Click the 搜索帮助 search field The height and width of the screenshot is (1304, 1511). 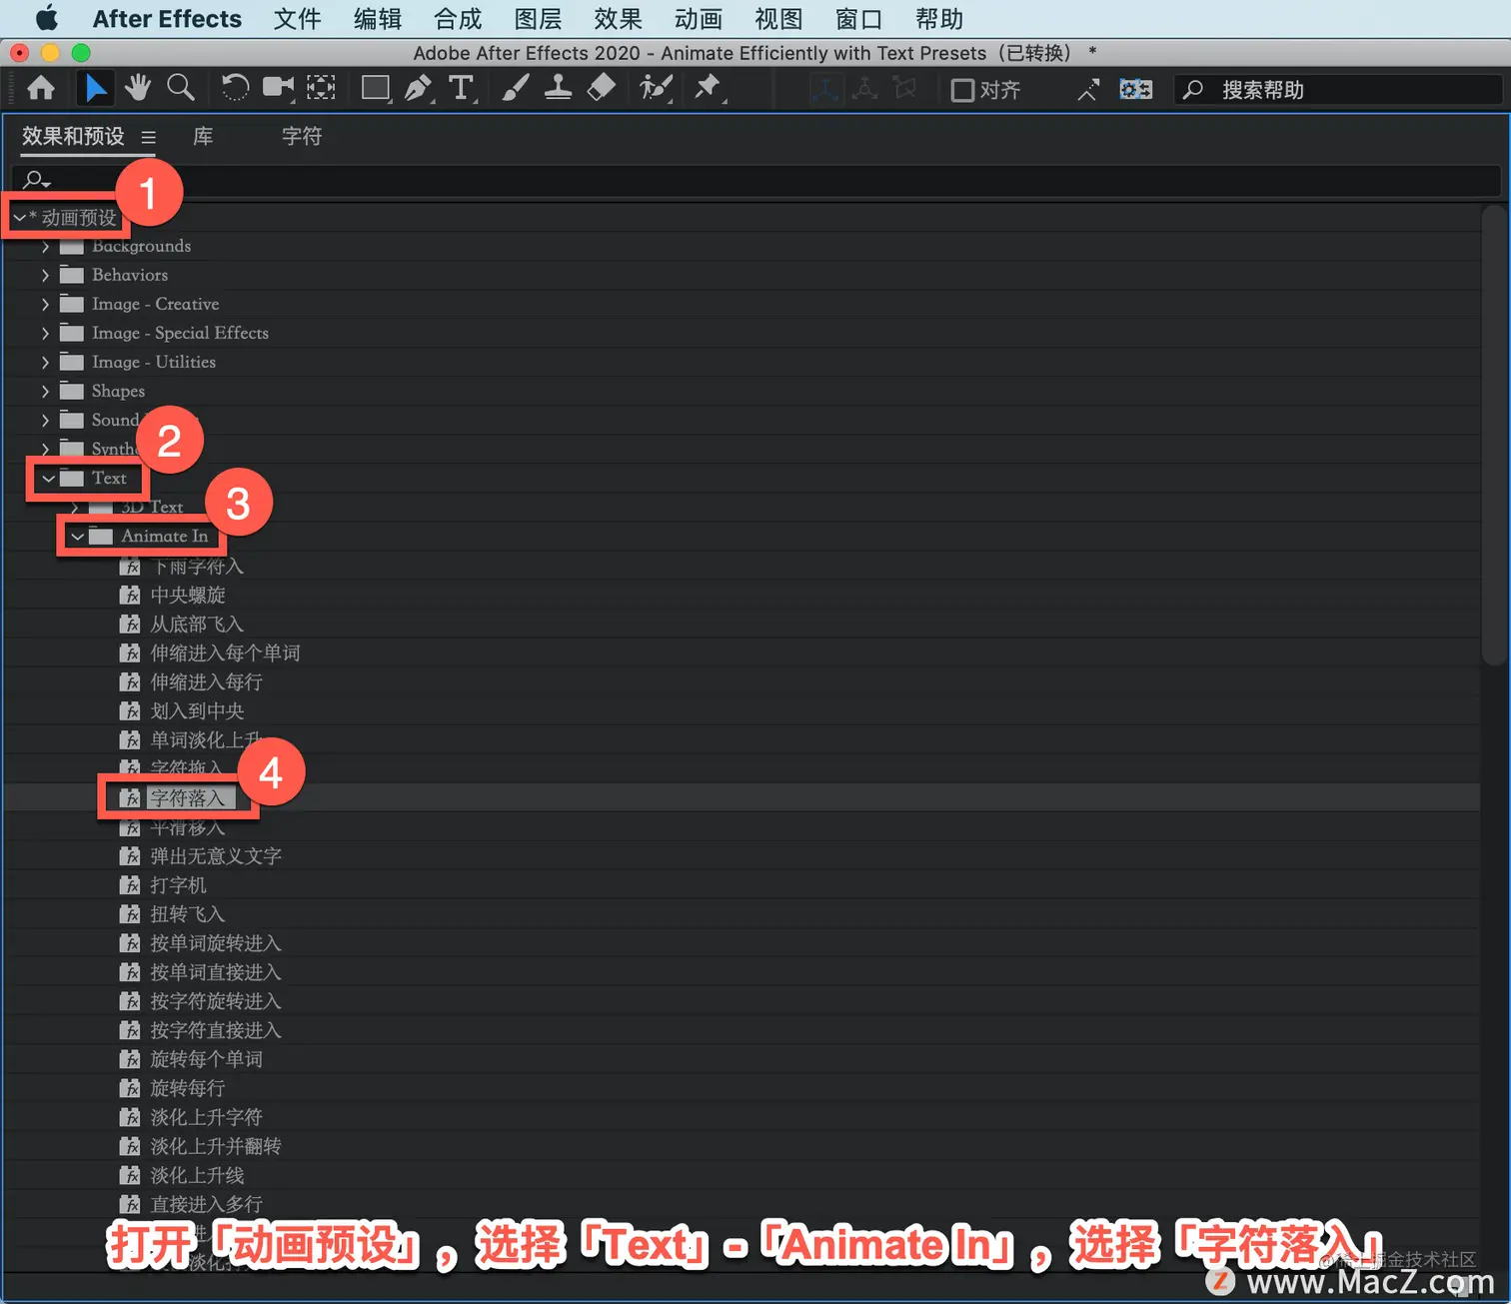[1339, 90]
